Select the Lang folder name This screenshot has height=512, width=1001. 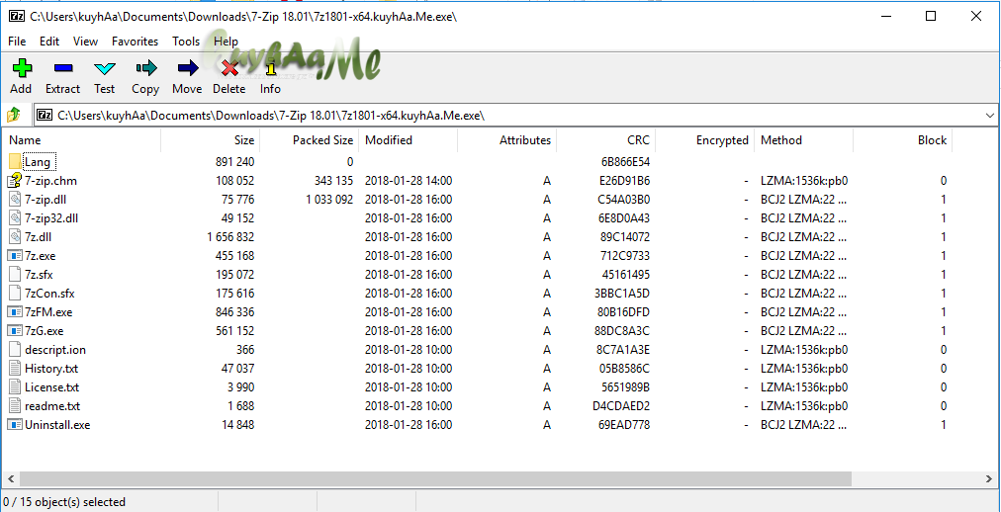pyautogui.click(x=37, y=162)
